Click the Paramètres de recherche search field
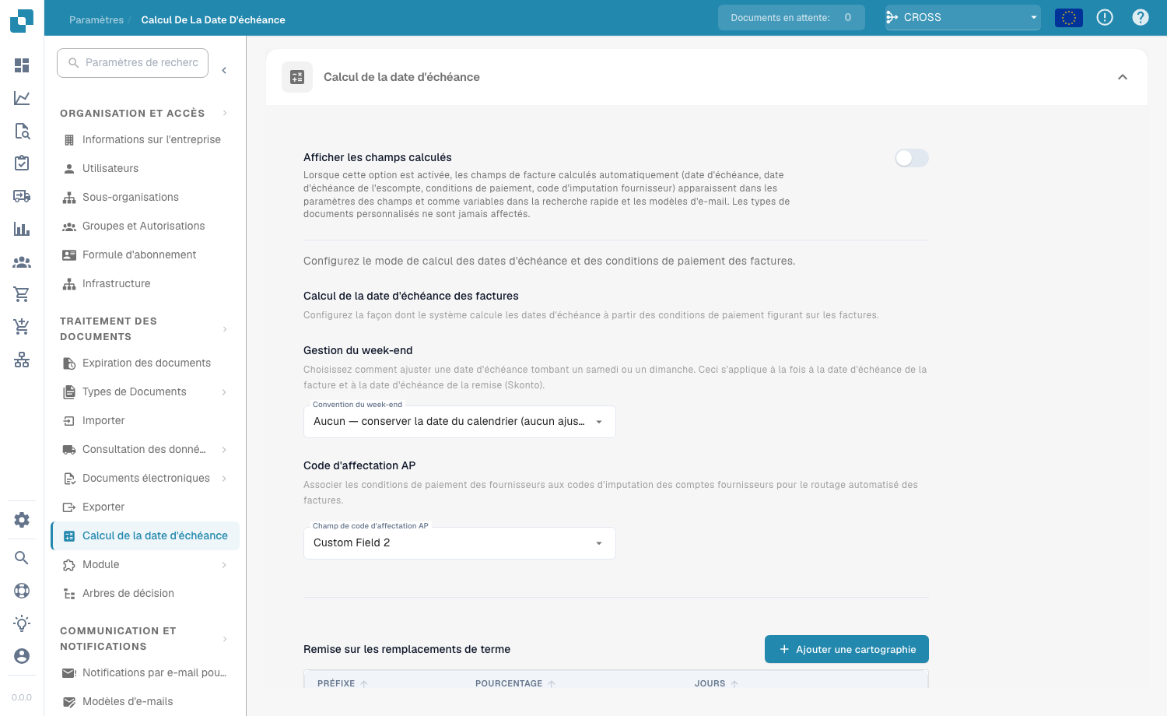This screenshot has height=716, width=1167. pos(132,63)
